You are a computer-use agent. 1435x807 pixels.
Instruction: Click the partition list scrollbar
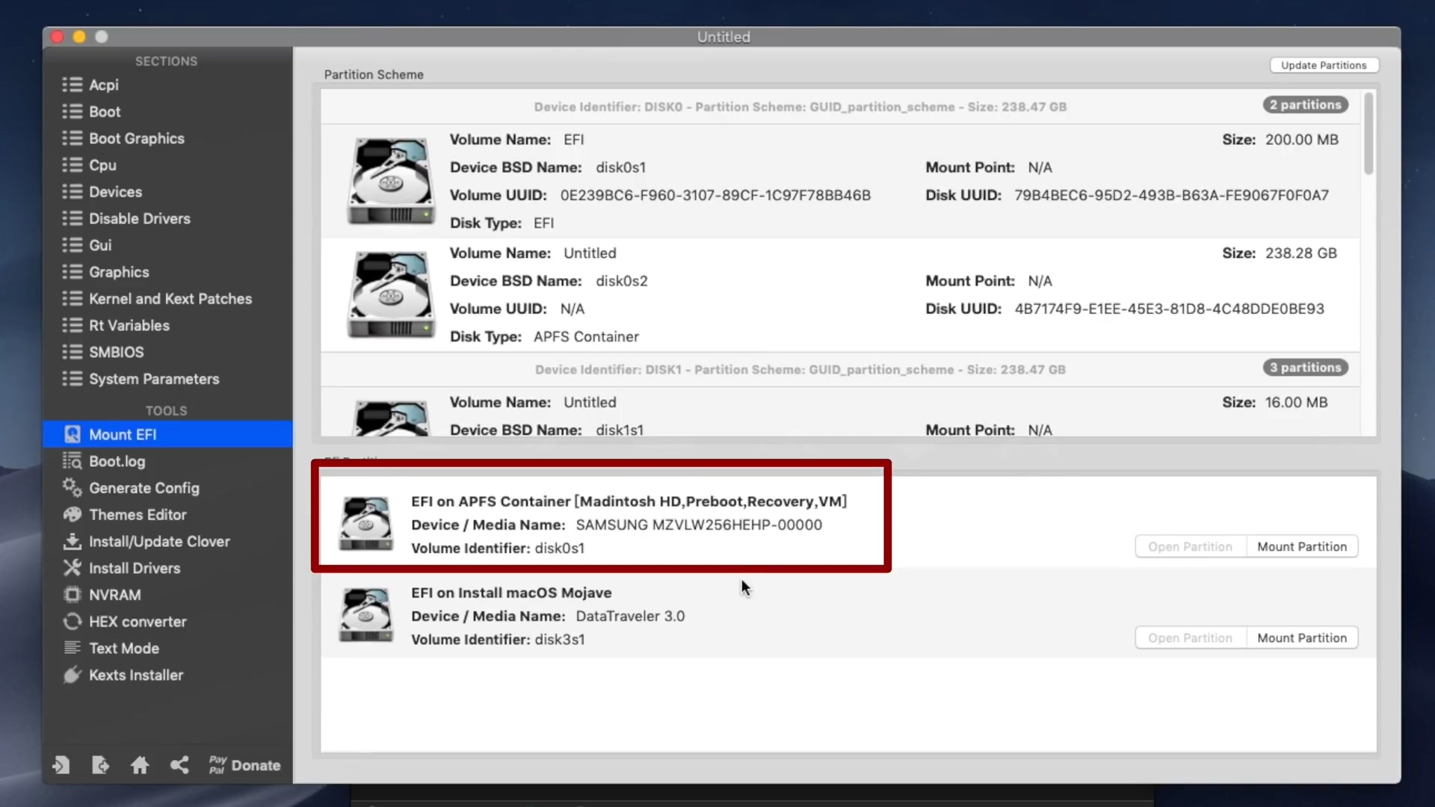(1368, 134)
